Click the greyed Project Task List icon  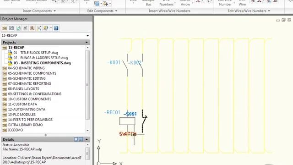click(25, 28)
